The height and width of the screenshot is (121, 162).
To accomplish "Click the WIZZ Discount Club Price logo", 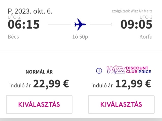I will click(x=129, y=70).
